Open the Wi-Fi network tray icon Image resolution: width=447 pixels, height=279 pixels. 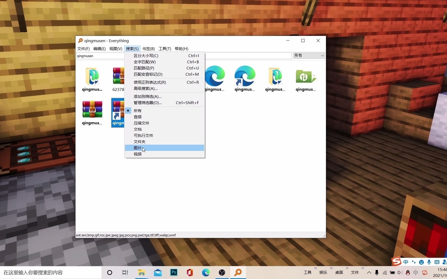pos(385,273)
